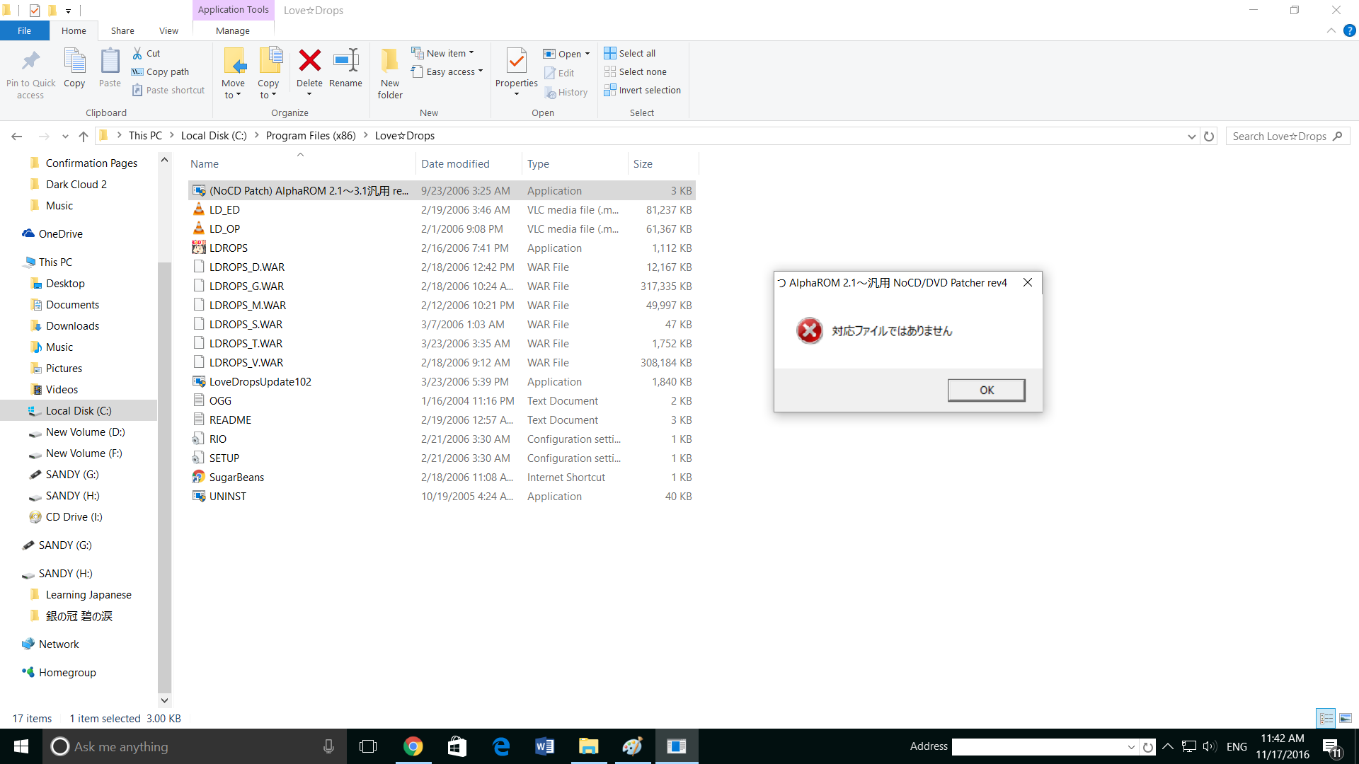Click Invert selection in ribbon
Screen dimensions: 1359x764
643,90
